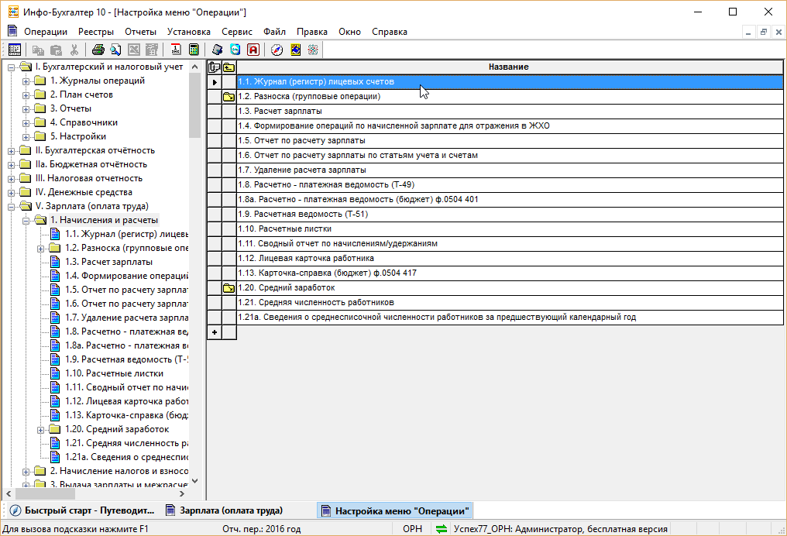Click the red letter A icon
787x536 pixels.
point(253,50)
